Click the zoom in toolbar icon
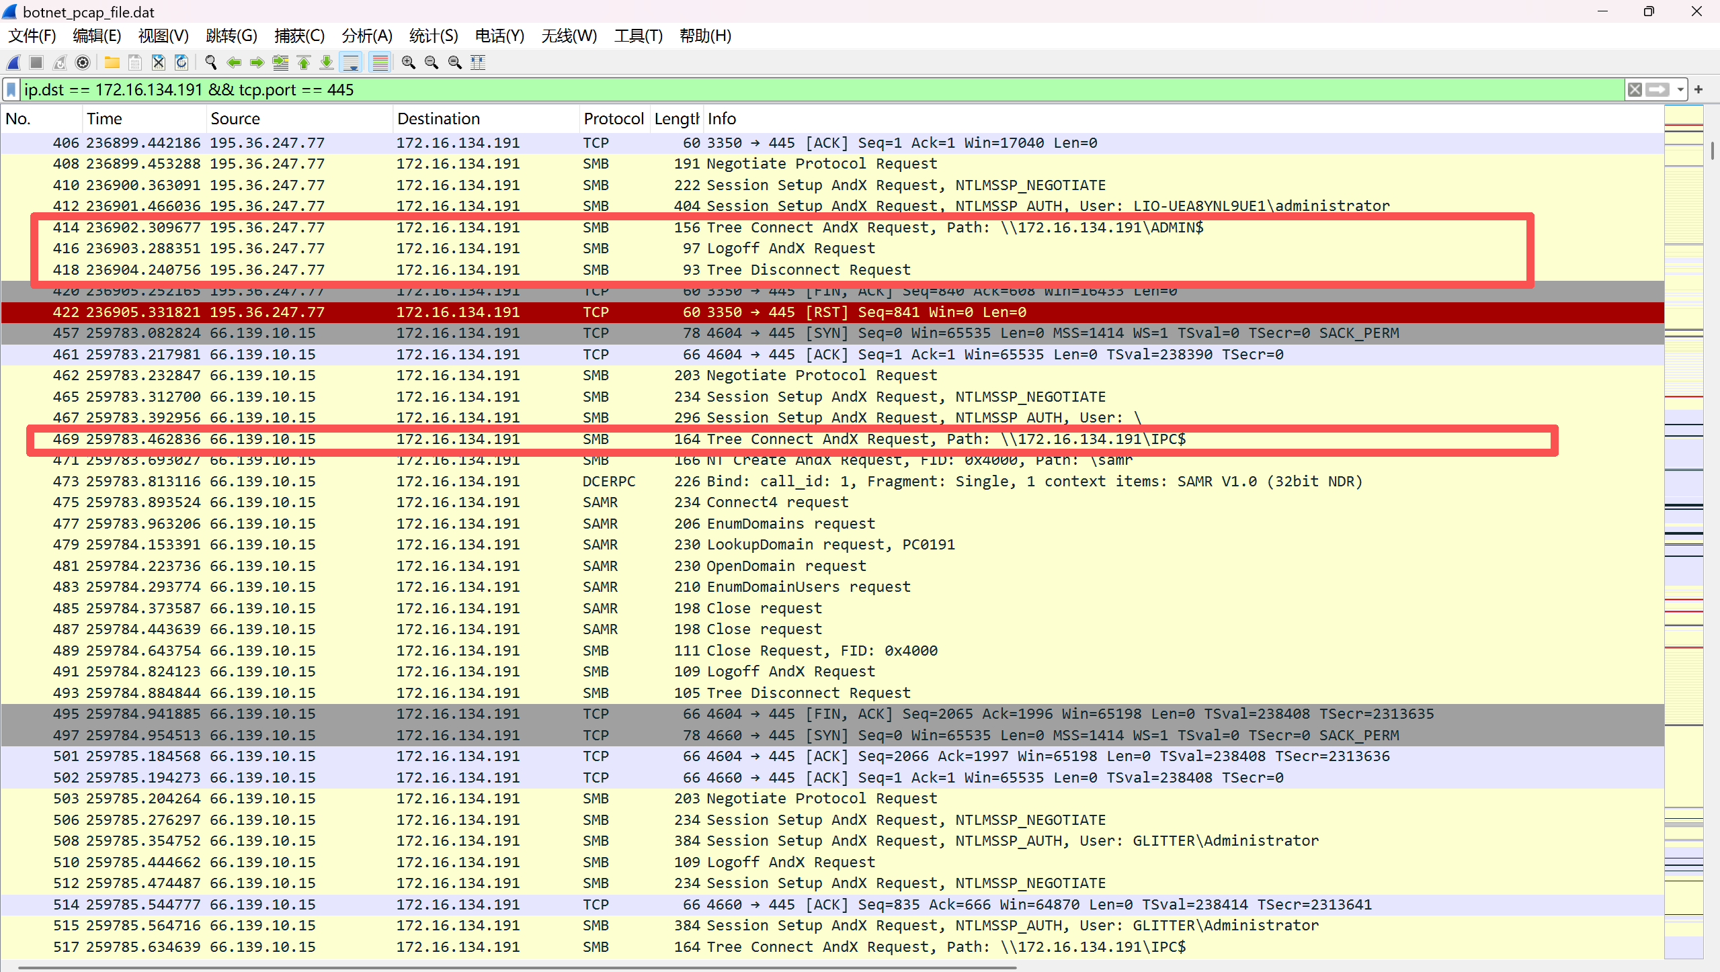 [x=408, y=62]
